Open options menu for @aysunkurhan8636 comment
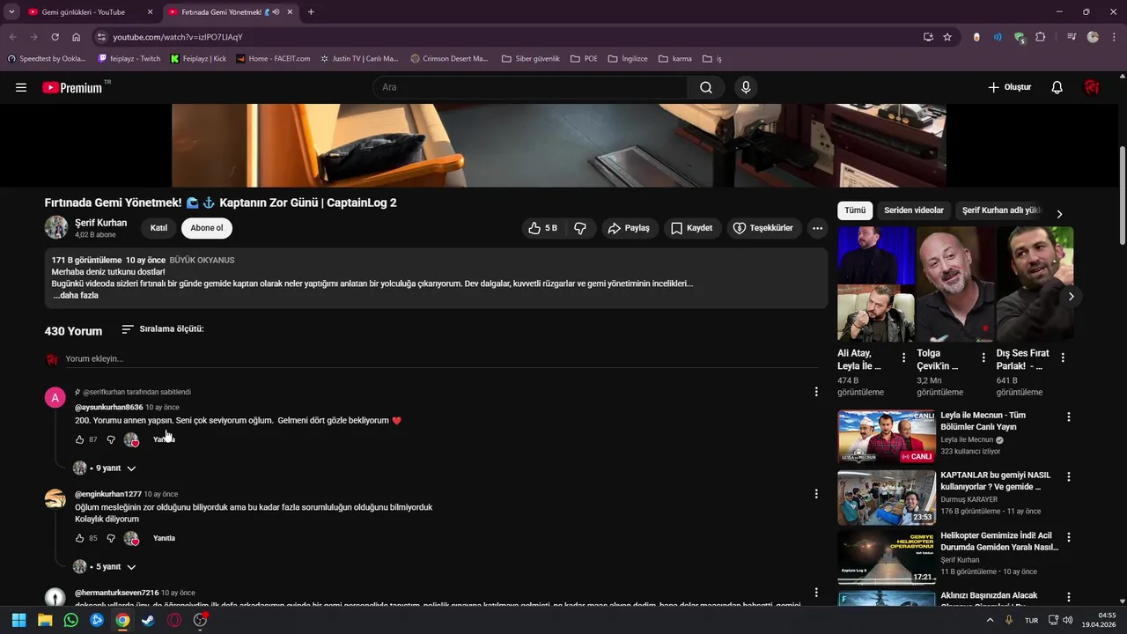The image size is (1127, 634). 816,392
